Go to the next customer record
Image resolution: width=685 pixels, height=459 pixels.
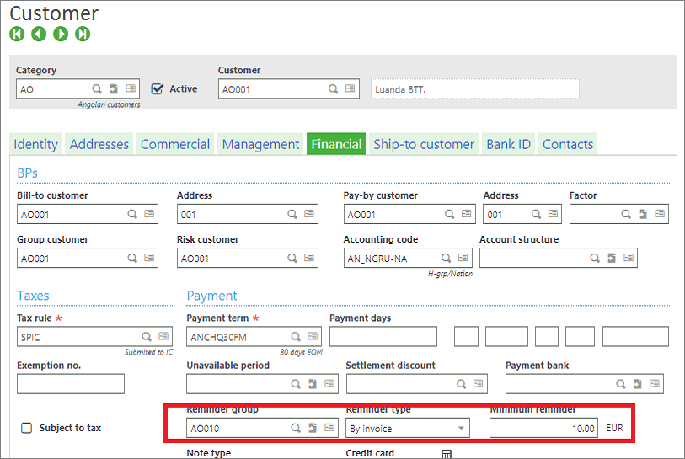point(61,34)
